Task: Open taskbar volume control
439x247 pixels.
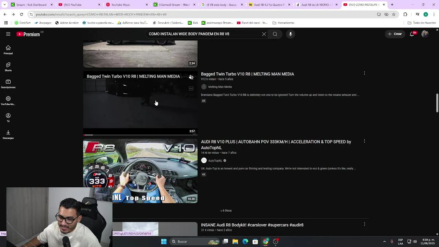Action: click(x=415, y=242)
